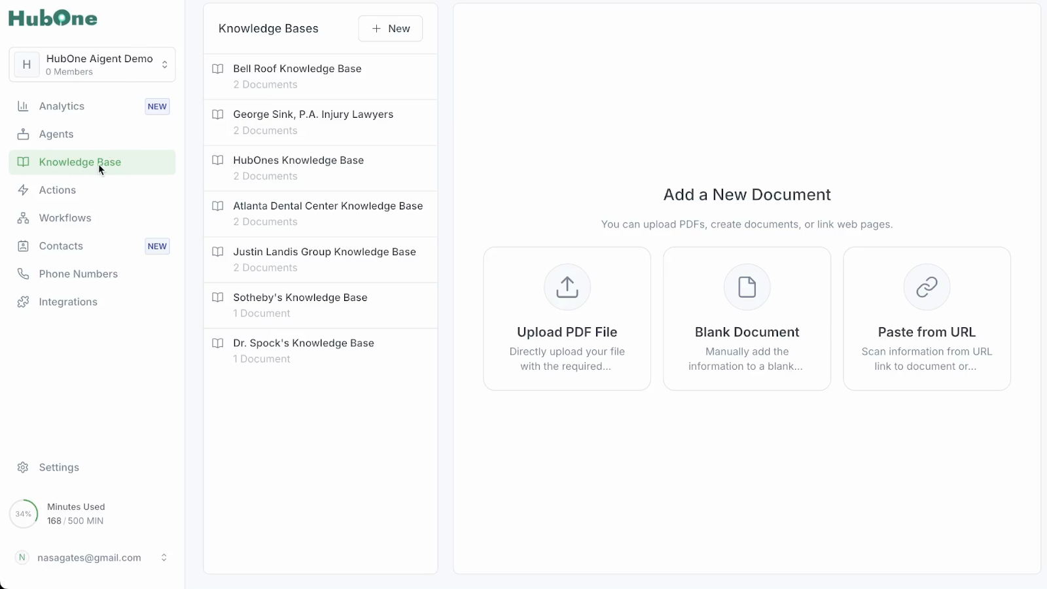The image size is (1047, 589).
Task: Click the book icon beside Sotheby's Knowledge Base
Action: pos(218,297)
